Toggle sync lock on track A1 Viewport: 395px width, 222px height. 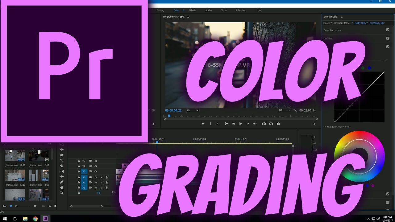click(90, 177)
